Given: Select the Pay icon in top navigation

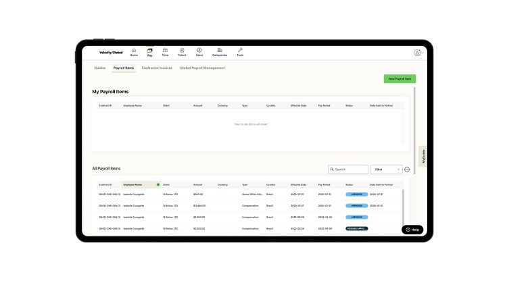Looking at the screenshot, I should [x=149, y=51].
